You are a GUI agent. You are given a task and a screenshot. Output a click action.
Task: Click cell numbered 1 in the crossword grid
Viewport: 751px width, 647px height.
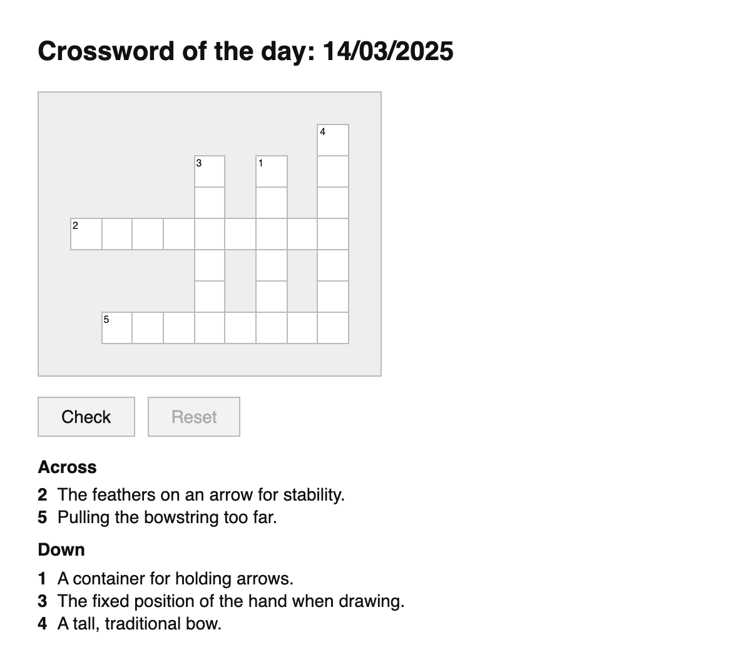click(271, 170)
